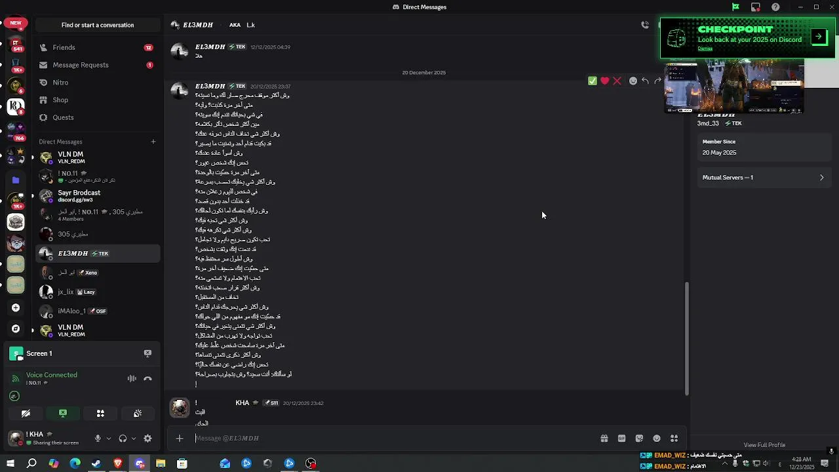Deafen with the headphones button
The width and height of the screenshot is (839, 472).
point(123,439)
